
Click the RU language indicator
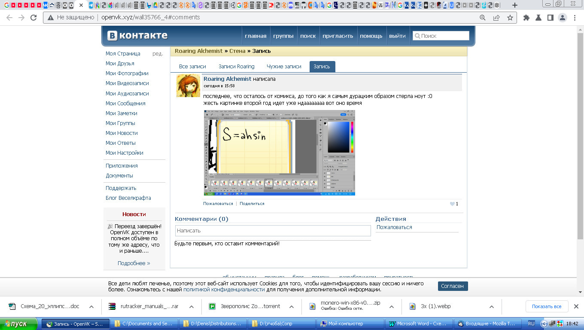531,324
